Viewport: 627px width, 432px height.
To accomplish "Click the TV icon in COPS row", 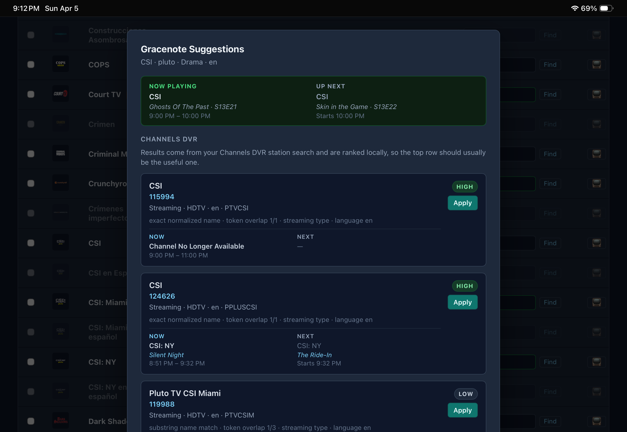I will 596,65.
